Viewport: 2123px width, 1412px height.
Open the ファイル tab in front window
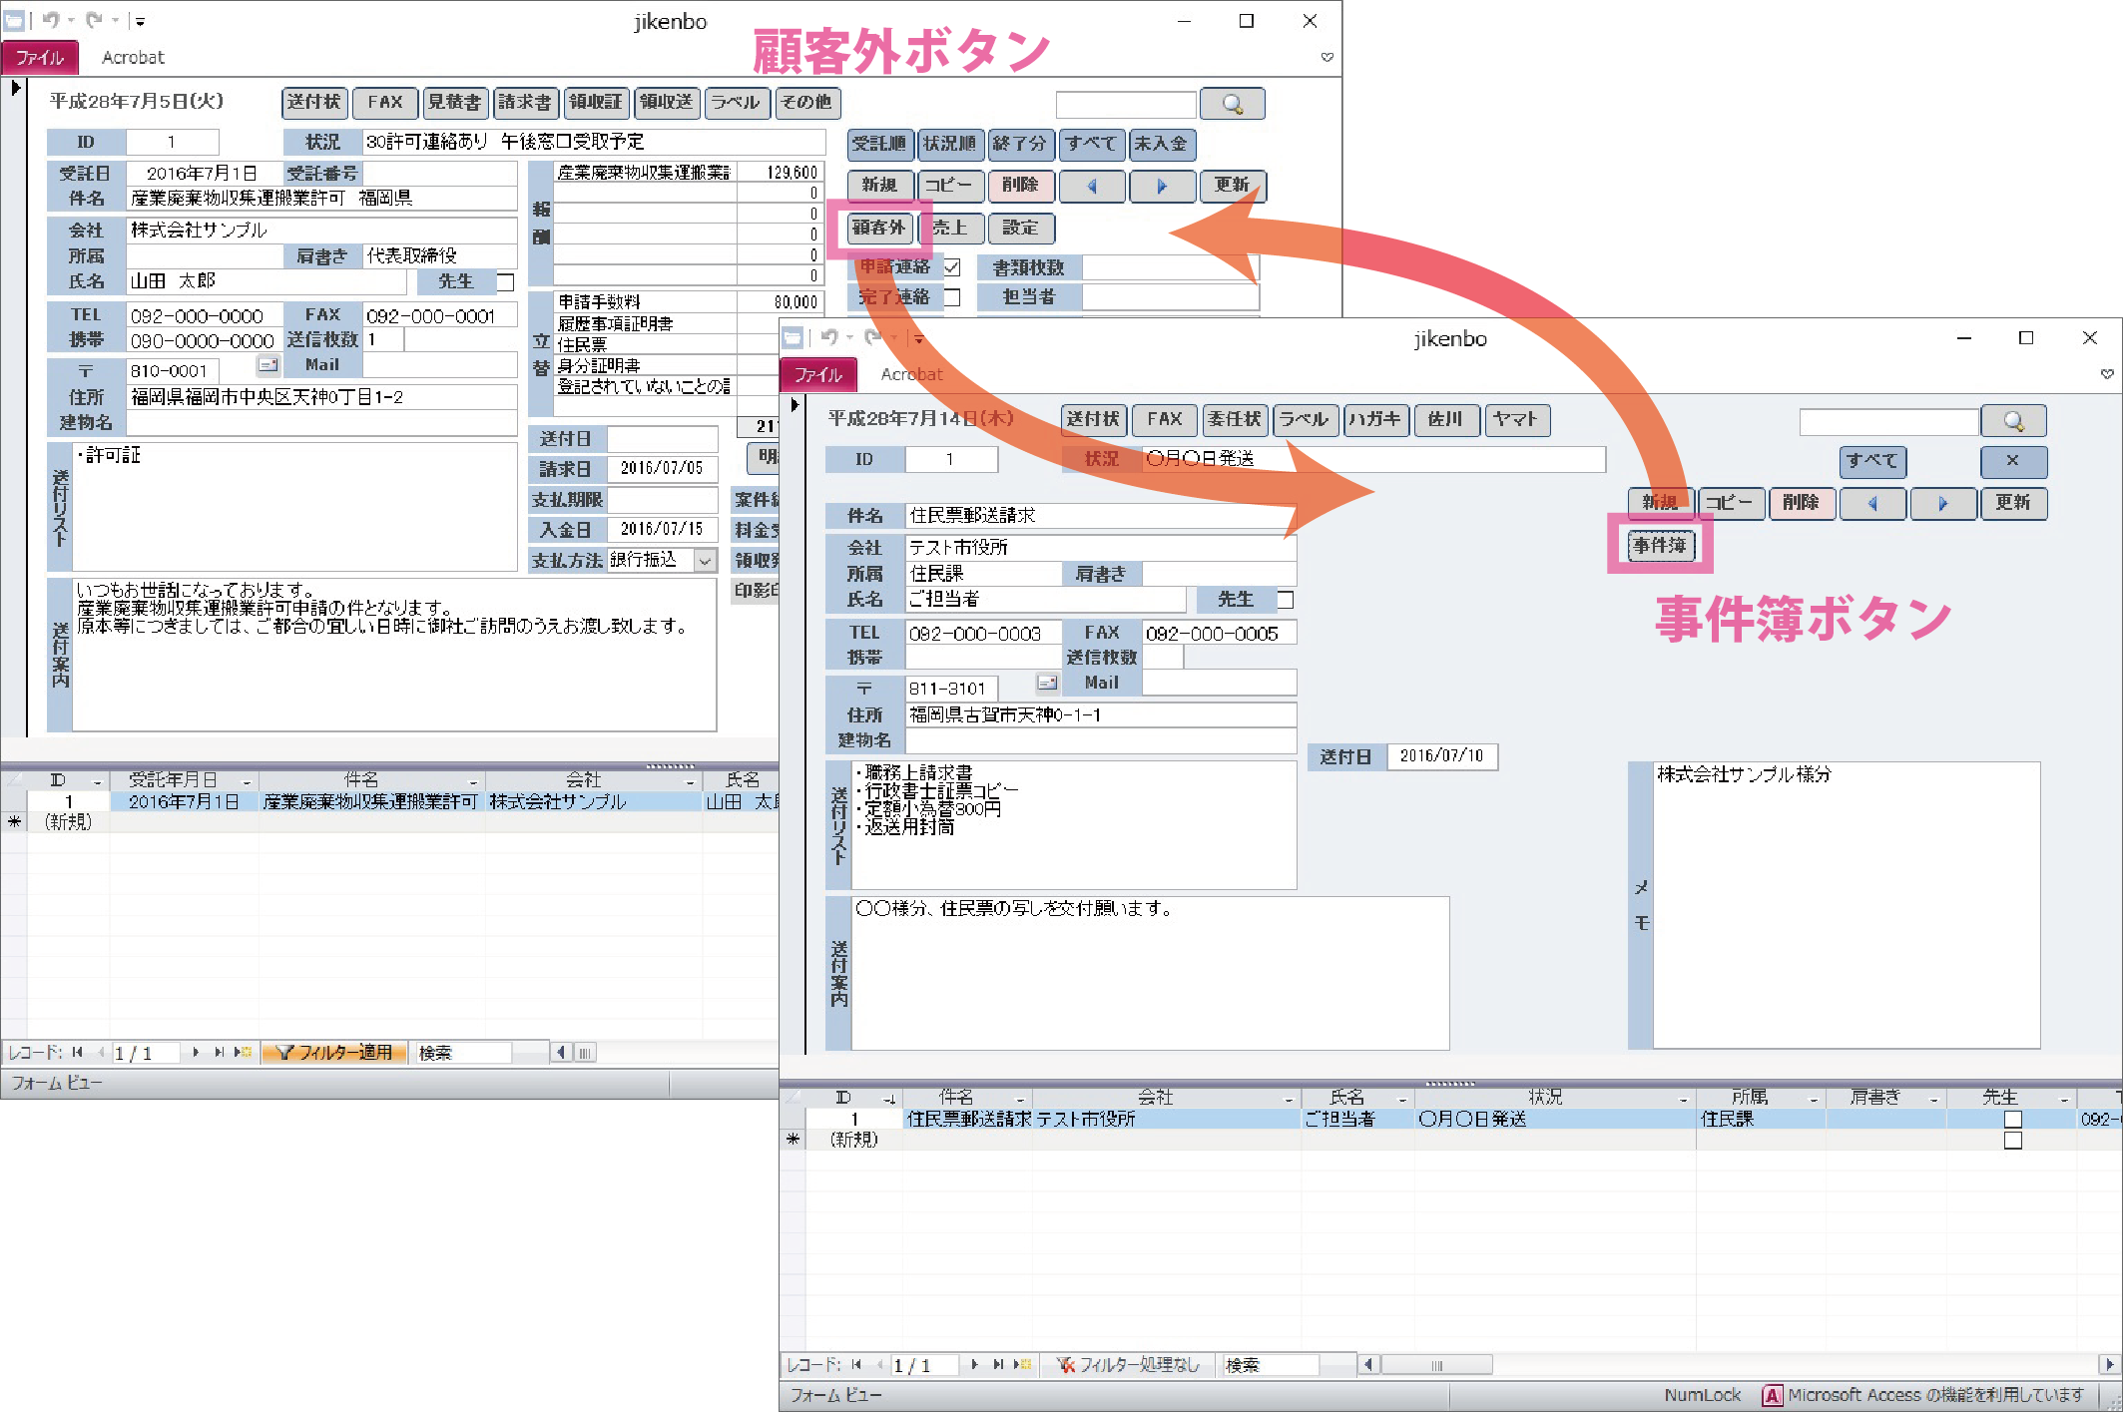(817, 374)
